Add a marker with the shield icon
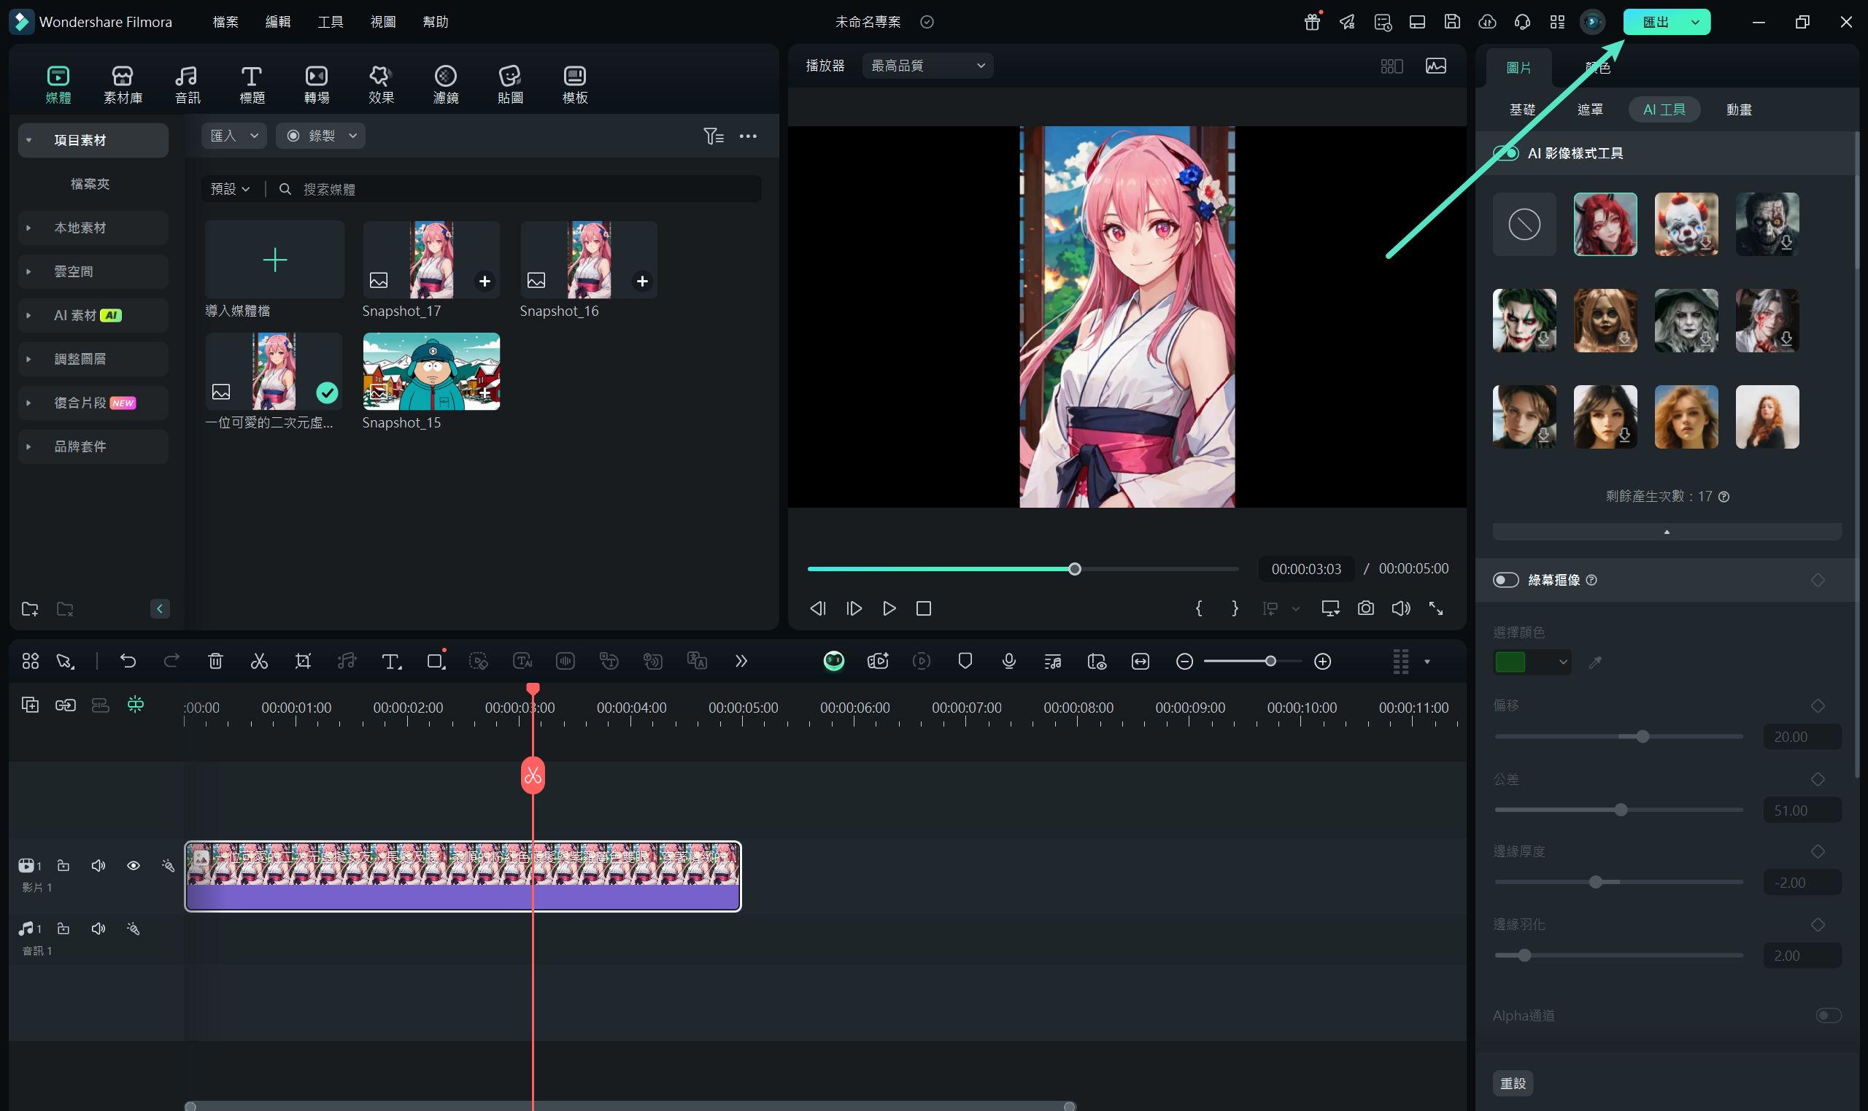This screenshot has height=1111, width=1868. click(x=965, y=661)
